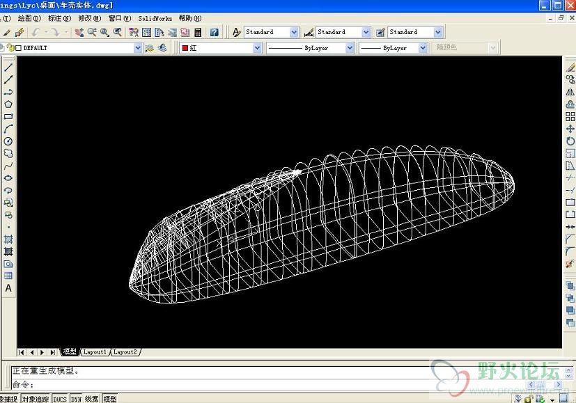Jump to the first layout tab arrow
Viewport: 576px width, 403px height.
22,352
